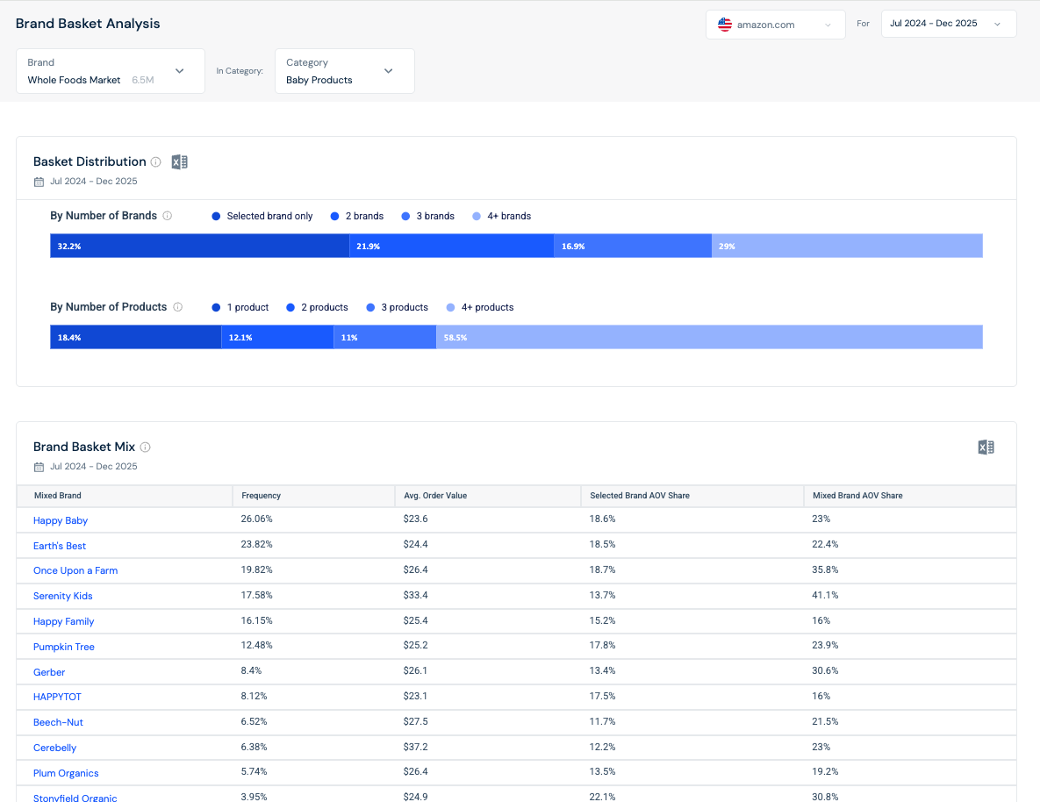Open the Happy Baby brand link

(61, 520)
